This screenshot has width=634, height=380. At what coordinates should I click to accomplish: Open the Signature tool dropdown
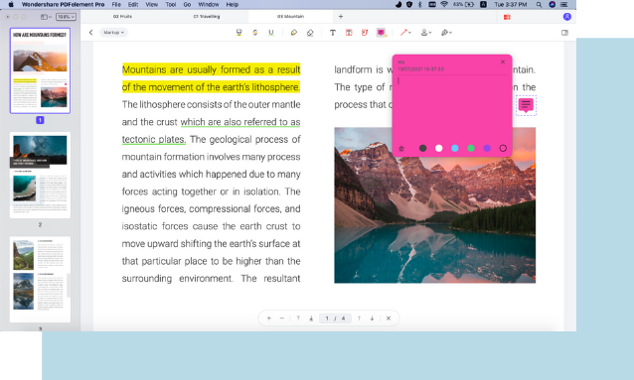coord(446,33)
